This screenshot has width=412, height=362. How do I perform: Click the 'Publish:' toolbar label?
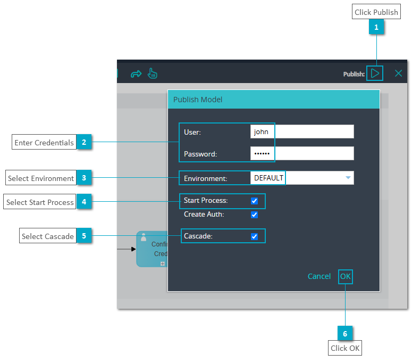click(x=354, y=74)
